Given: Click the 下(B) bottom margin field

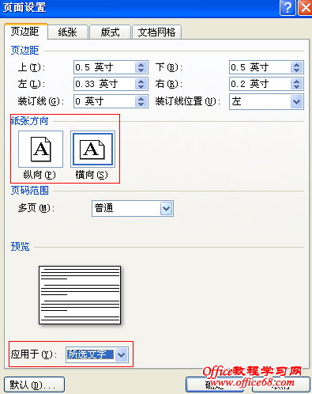Looking at the screenshot, I should (266, 67).
